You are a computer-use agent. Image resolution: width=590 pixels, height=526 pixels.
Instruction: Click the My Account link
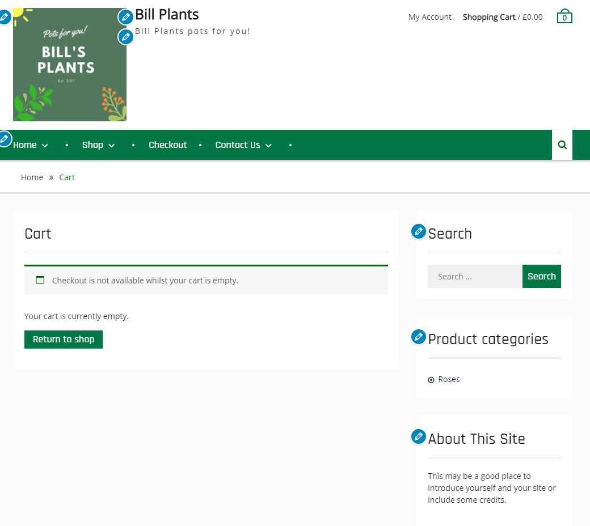(429, 17)
